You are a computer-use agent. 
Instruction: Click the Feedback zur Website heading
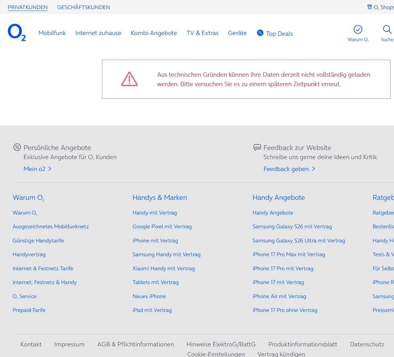click(x=297, y=147)
